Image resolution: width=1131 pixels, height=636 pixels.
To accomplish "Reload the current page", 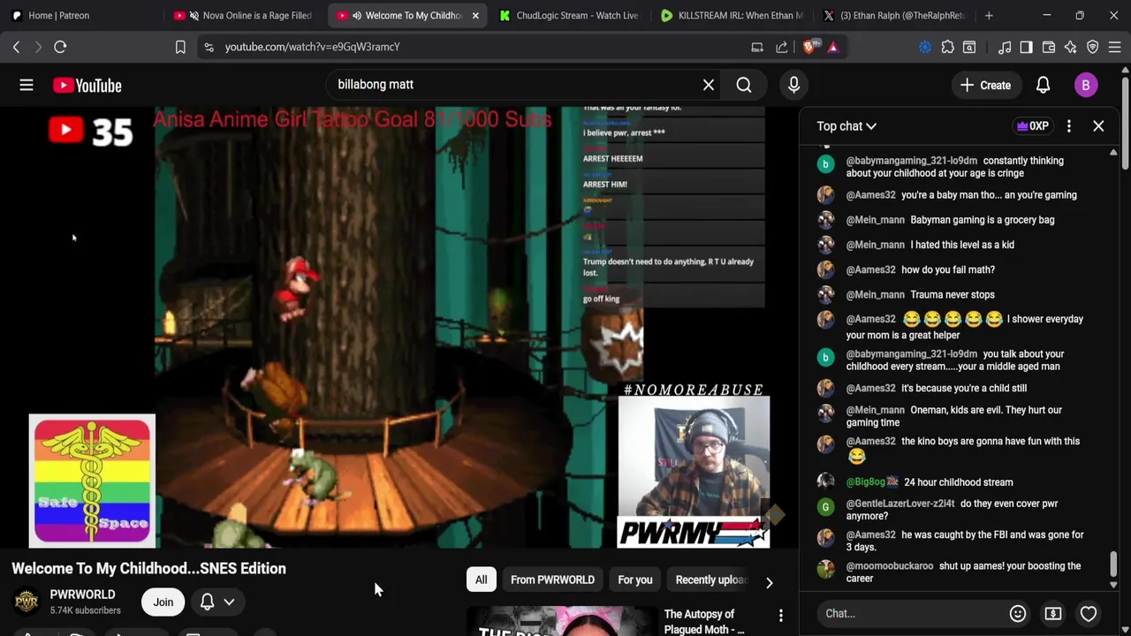I will [x=60, y=47].
